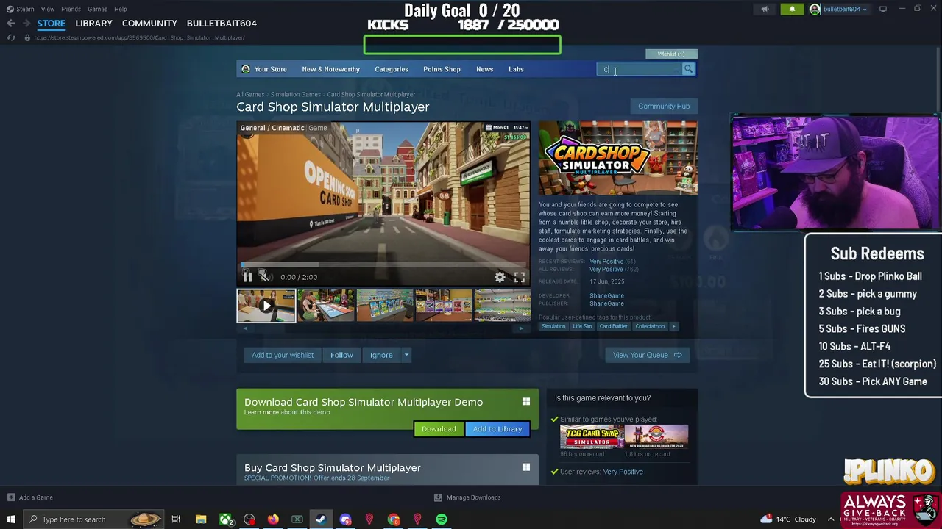942x529 pixels.
Task: Click the weather widget cloud icon
Action: coord(766,519)
